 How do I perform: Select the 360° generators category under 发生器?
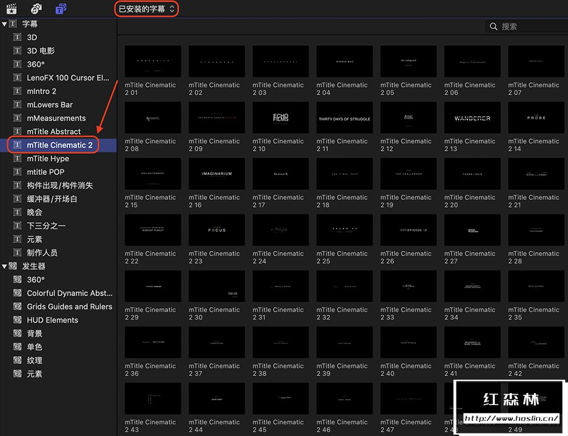click(x=36, y=280)
